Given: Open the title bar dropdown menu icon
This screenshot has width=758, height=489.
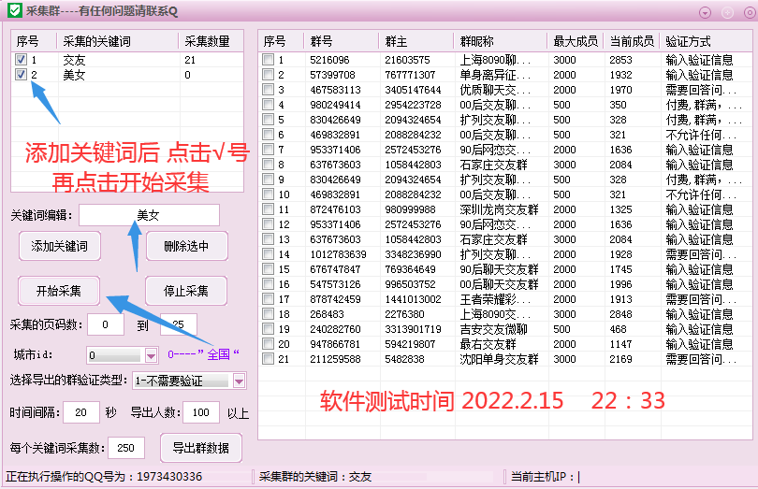Looking at the screenshot, I should (x=705, y=13).
